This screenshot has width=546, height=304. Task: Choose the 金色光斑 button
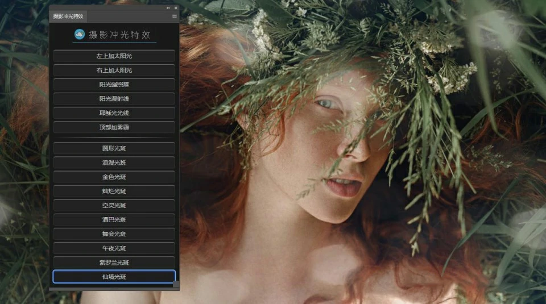pyautogui.click(x=114, y=177)
